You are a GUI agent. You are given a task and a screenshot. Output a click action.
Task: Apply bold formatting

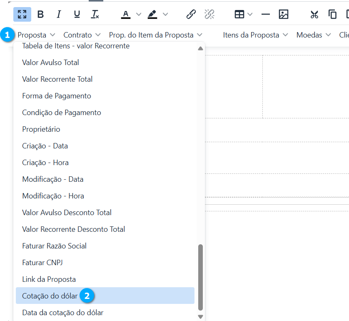pyautogui.click(x=40, y=14)
